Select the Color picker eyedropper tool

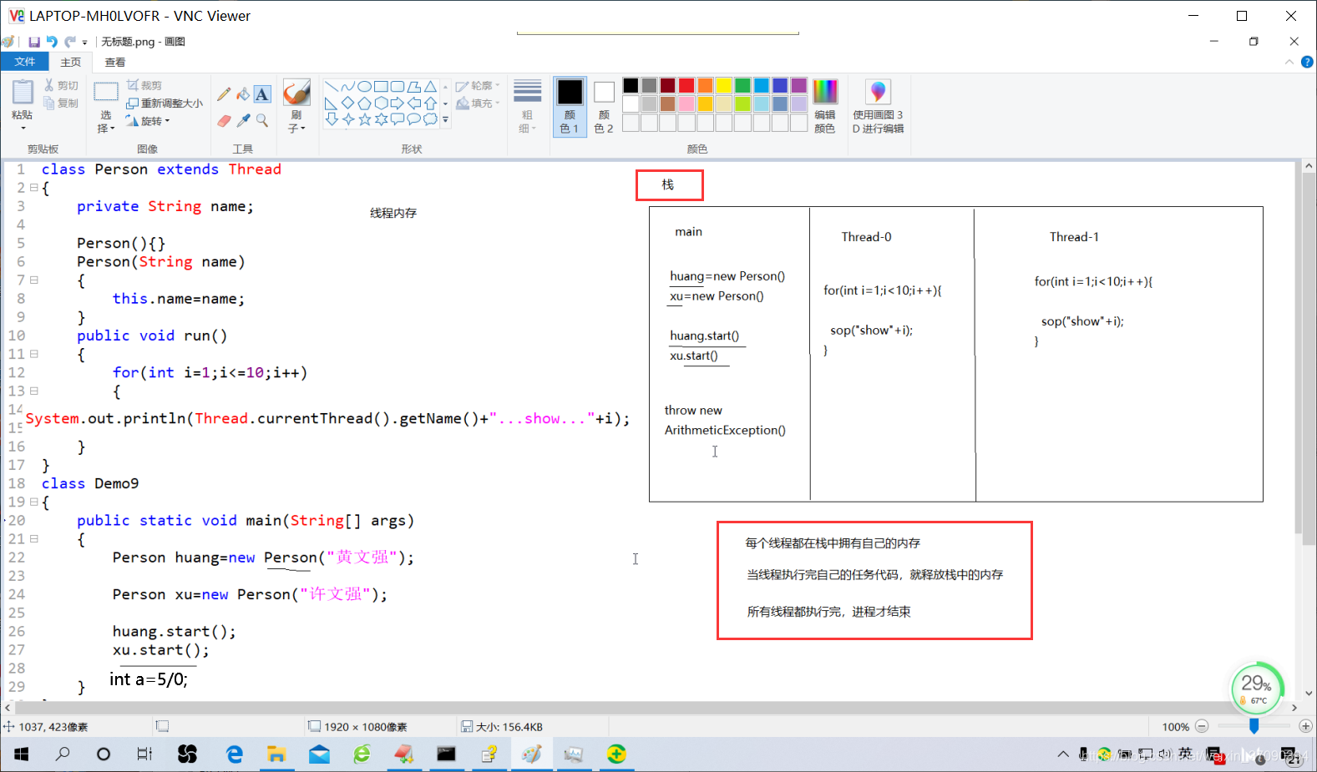243,120
